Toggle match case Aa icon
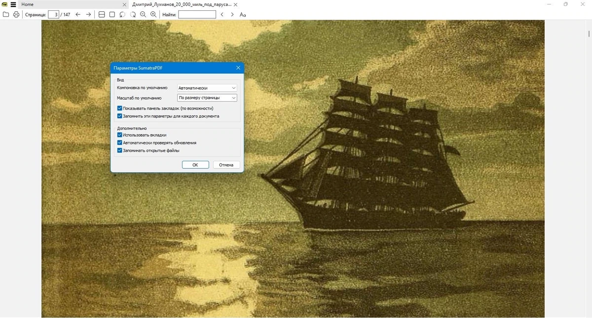592x318 pixels. tap(243, 14)
